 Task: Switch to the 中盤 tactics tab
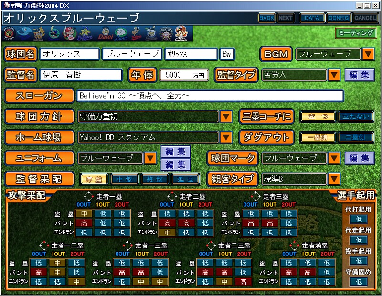point(125,180)
